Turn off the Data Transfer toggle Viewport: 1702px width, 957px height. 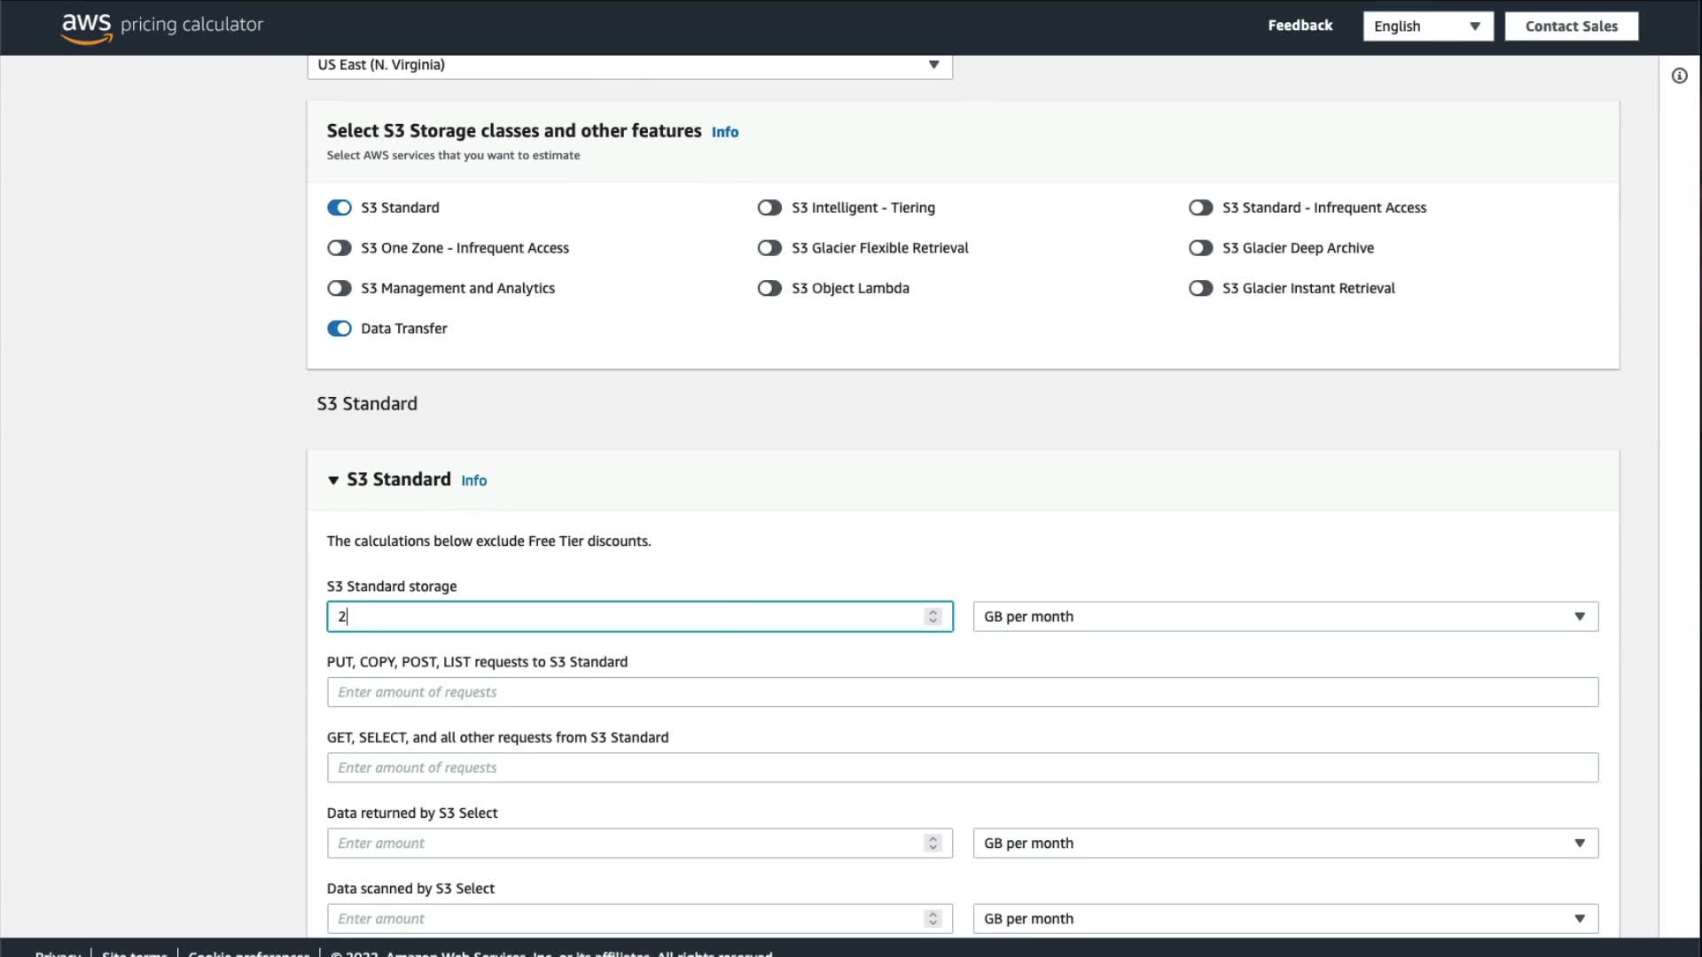click(340, 329)
